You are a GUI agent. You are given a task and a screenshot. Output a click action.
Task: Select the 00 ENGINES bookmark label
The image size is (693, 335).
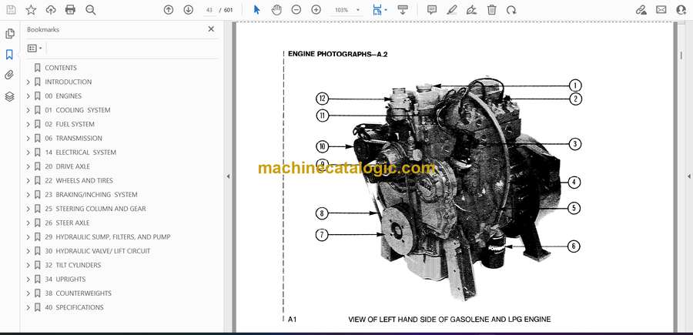tap(63, 96)
